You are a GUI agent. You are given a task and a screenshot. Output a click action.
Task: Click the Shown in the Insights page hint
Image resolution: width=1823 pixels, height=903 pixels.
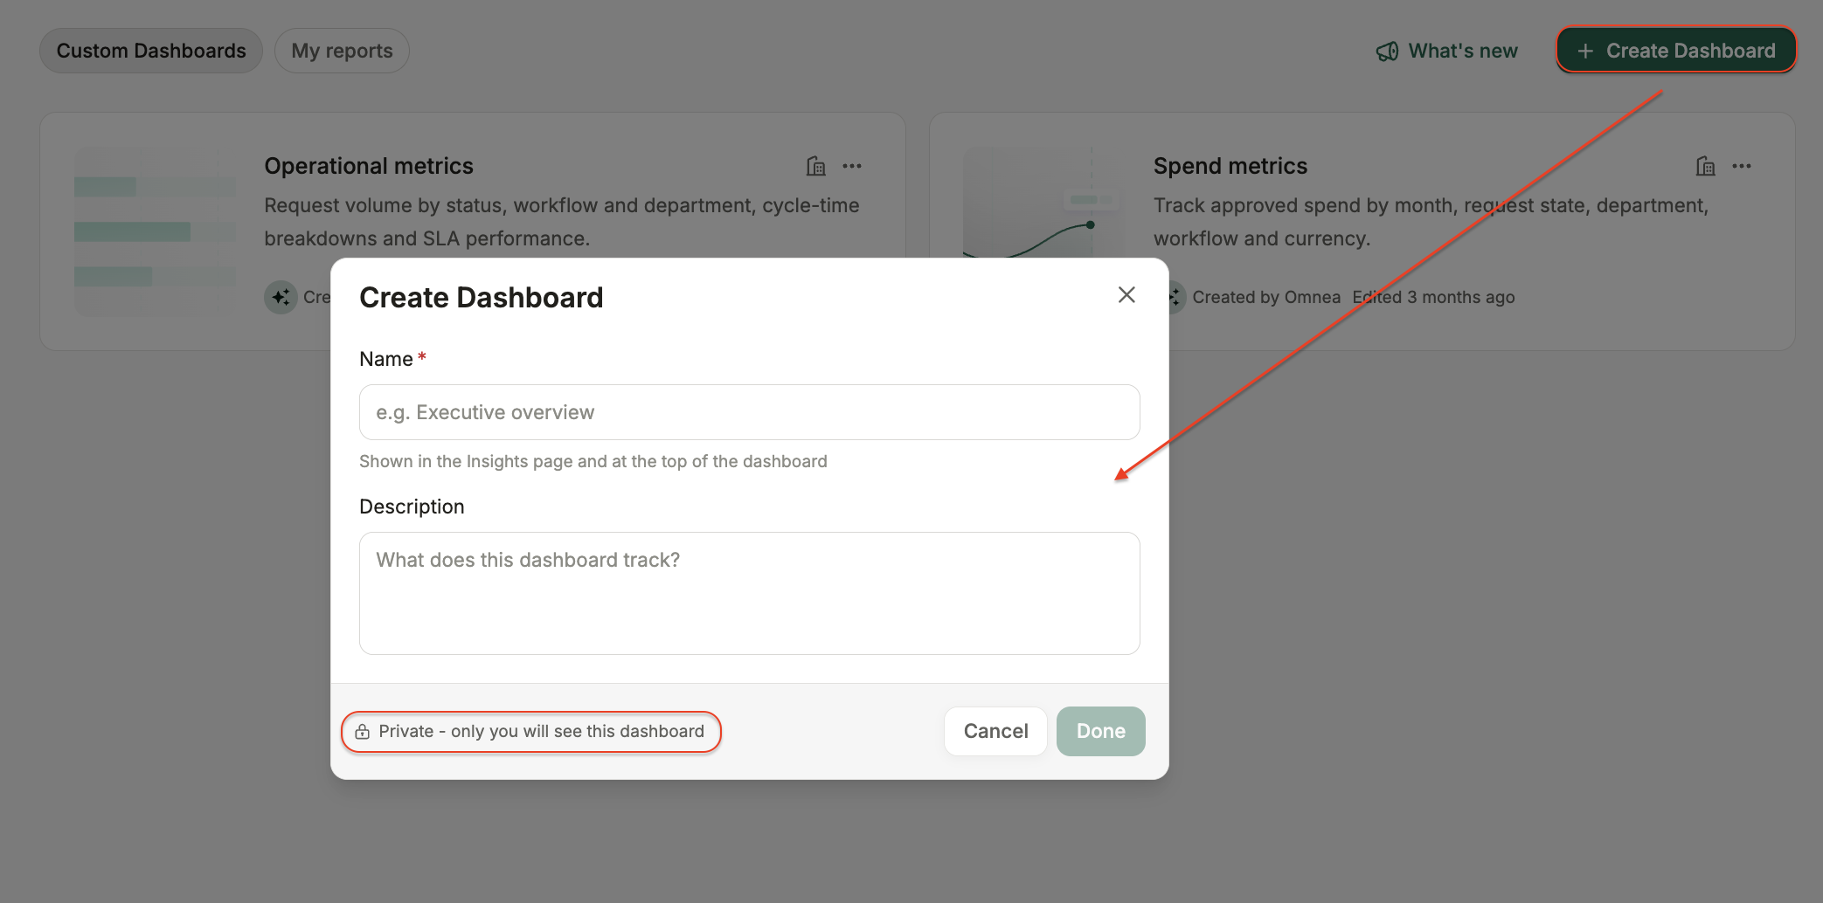coord(593,461)
